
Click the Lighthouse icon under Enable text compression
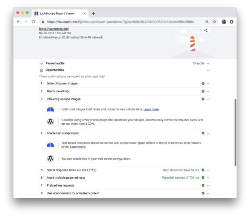click(x=50, y=145)
